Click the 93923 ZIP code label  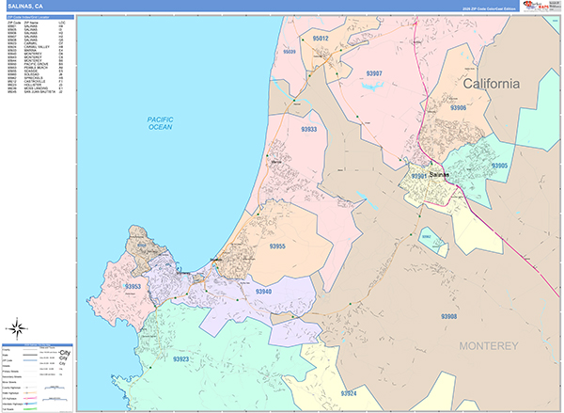(180, 358)
